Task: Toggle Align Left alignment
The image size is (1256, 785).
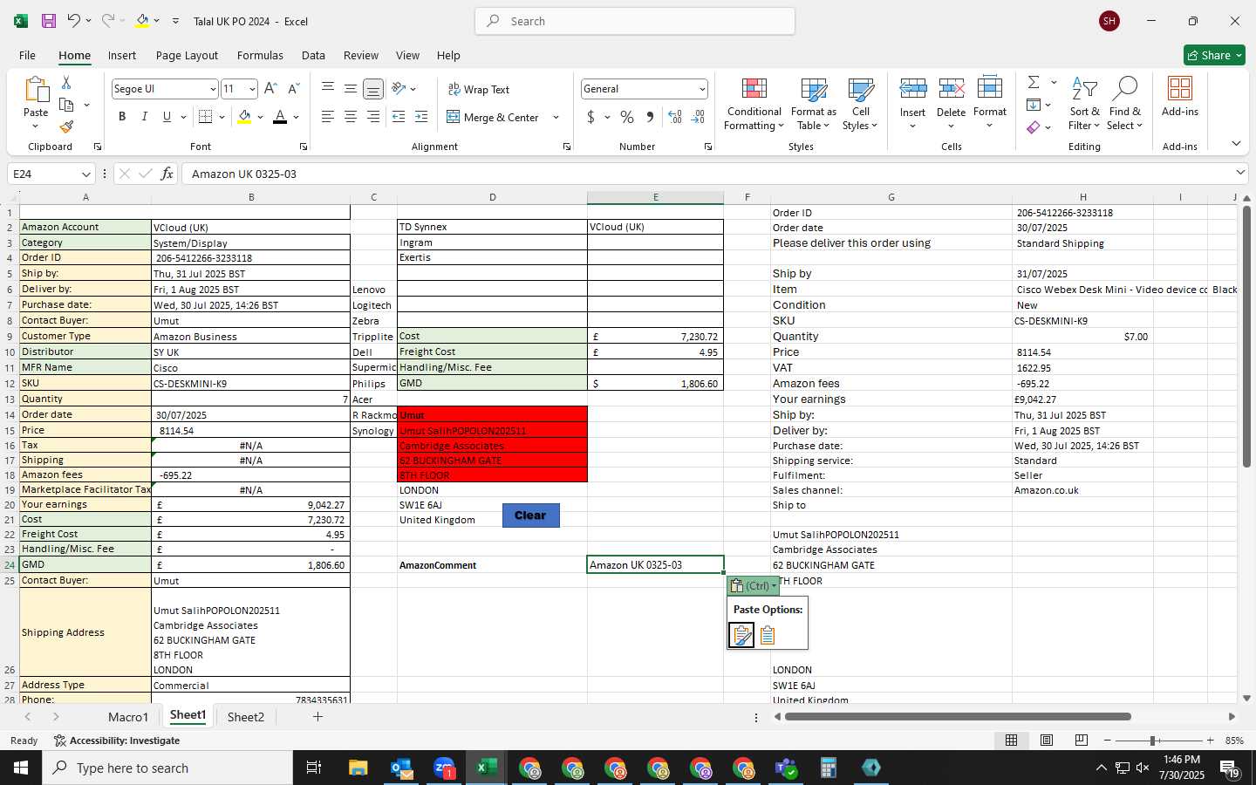Action: pyautogui.click(x=328, y=117)
